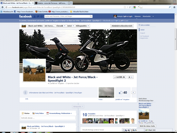Viewport: 177px width, 133px height.
Task: Open the Jetzt dropdown
Action: tap(70, 26)
